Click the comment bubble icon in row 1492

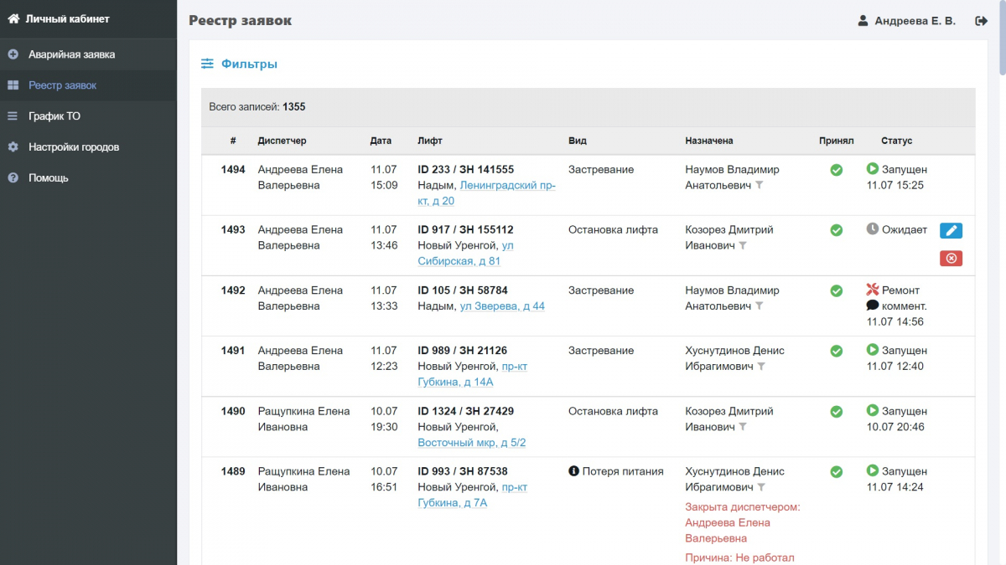[873, 306]
